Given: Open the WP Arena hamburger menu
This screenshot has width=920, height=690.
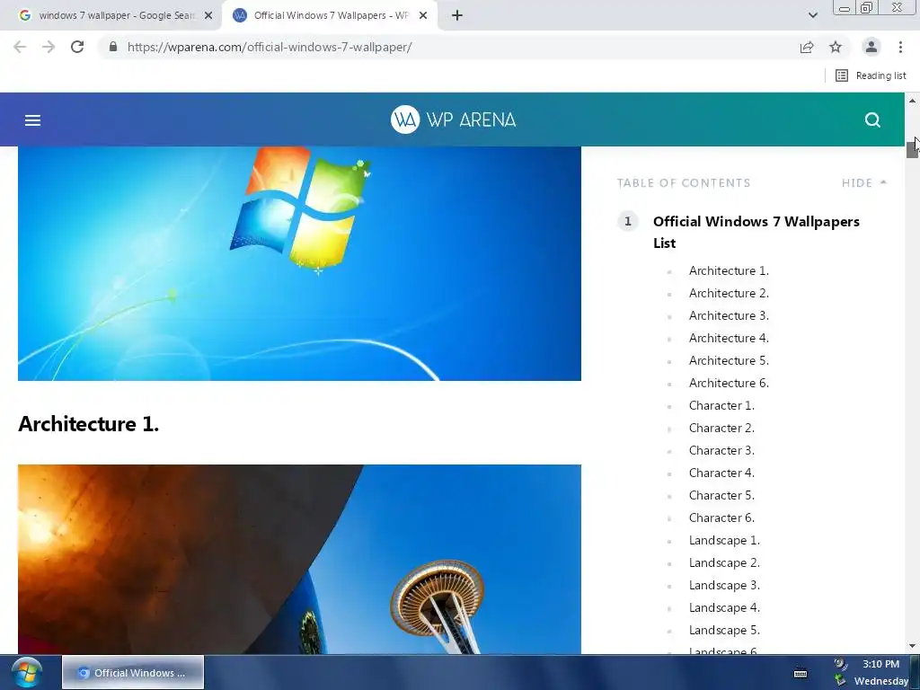Looking at the screenshot, I should point(33,120).
